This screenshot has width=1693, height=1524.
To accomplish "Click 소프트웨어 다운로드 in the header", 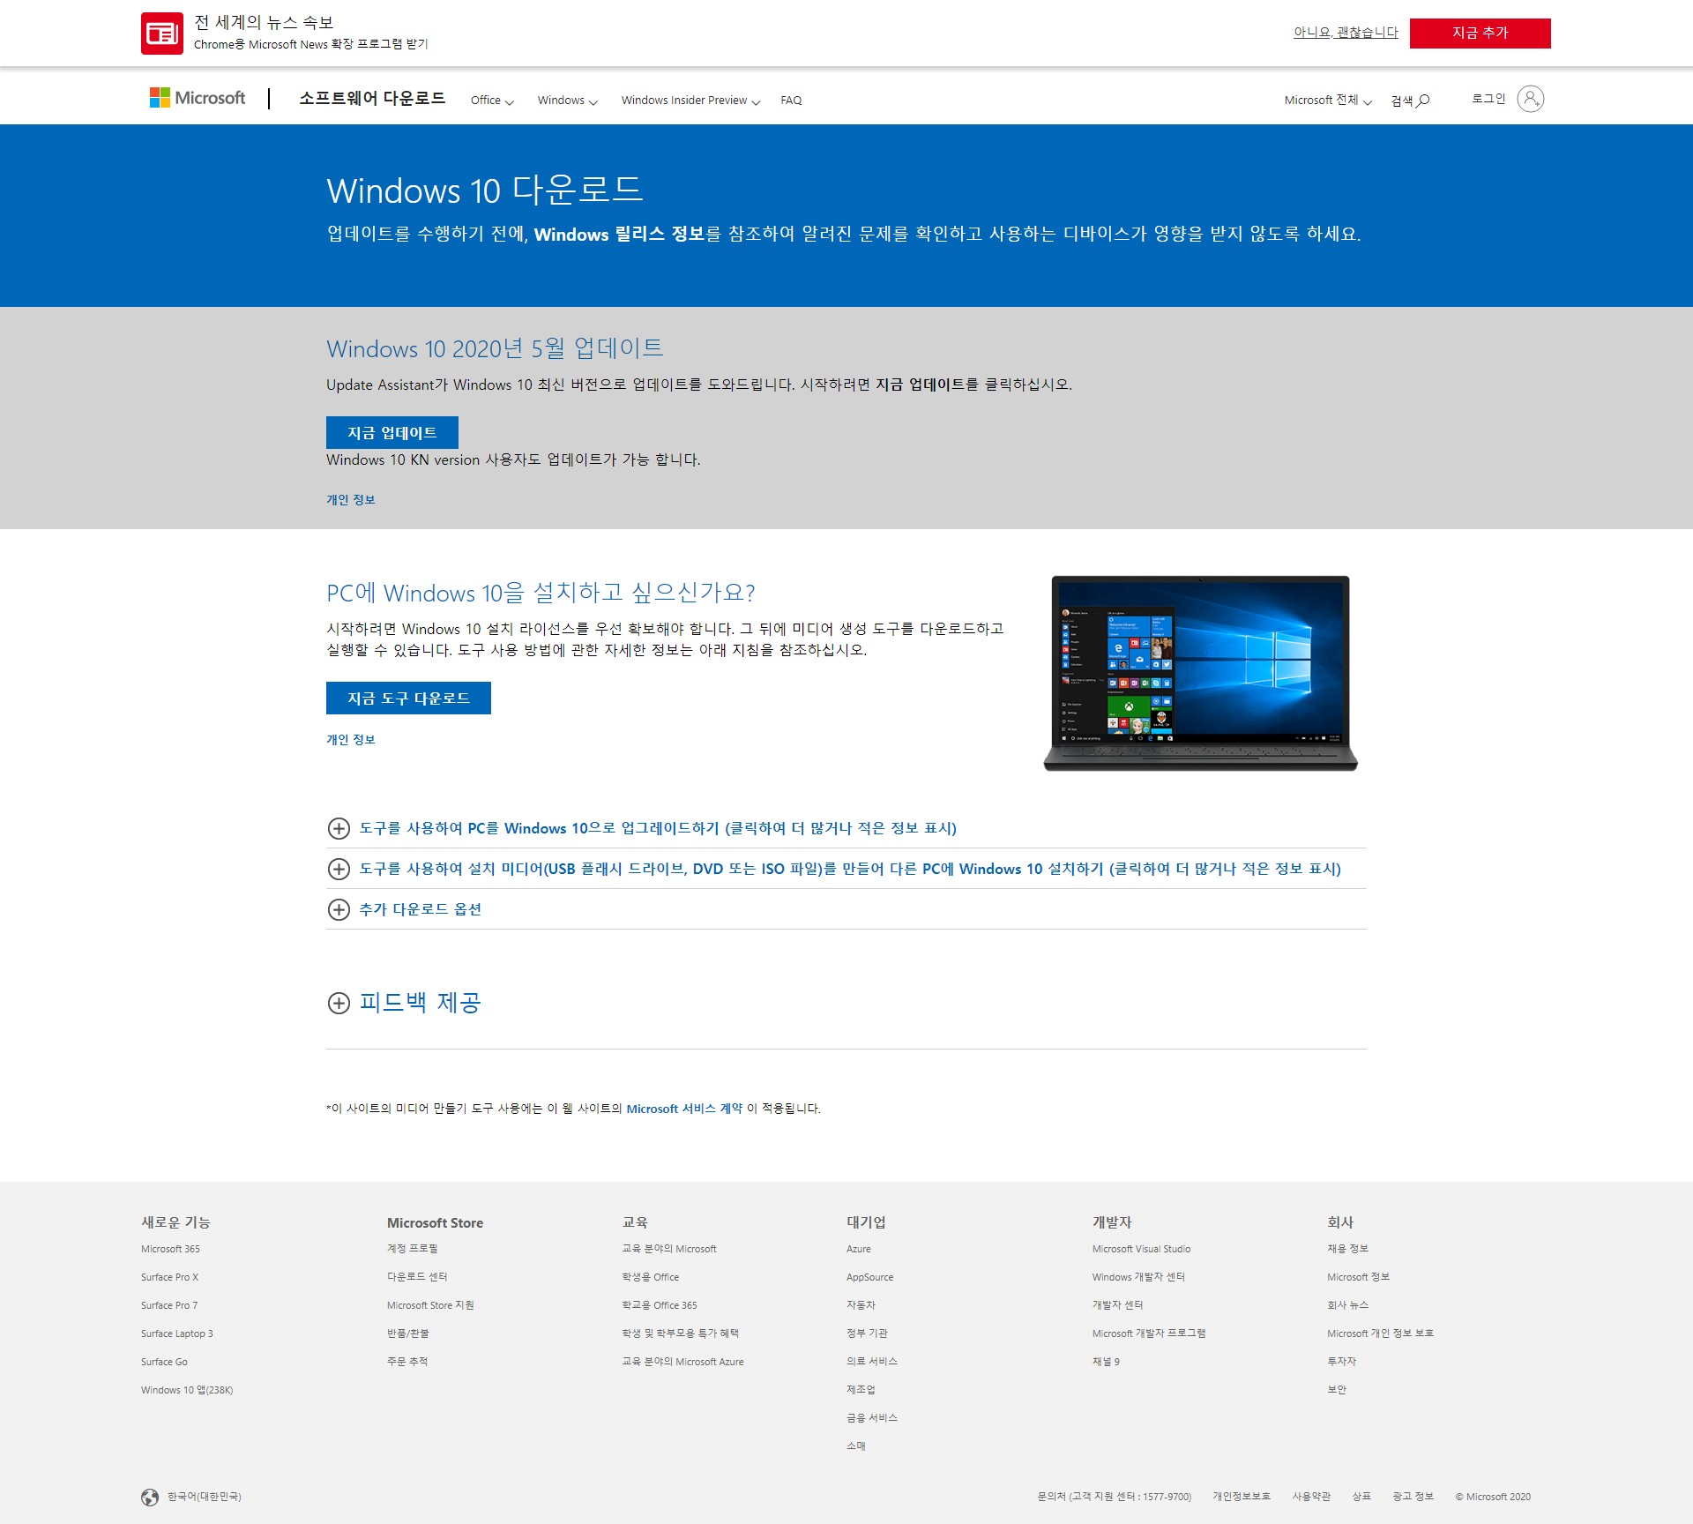I will (x=372, y=98).
